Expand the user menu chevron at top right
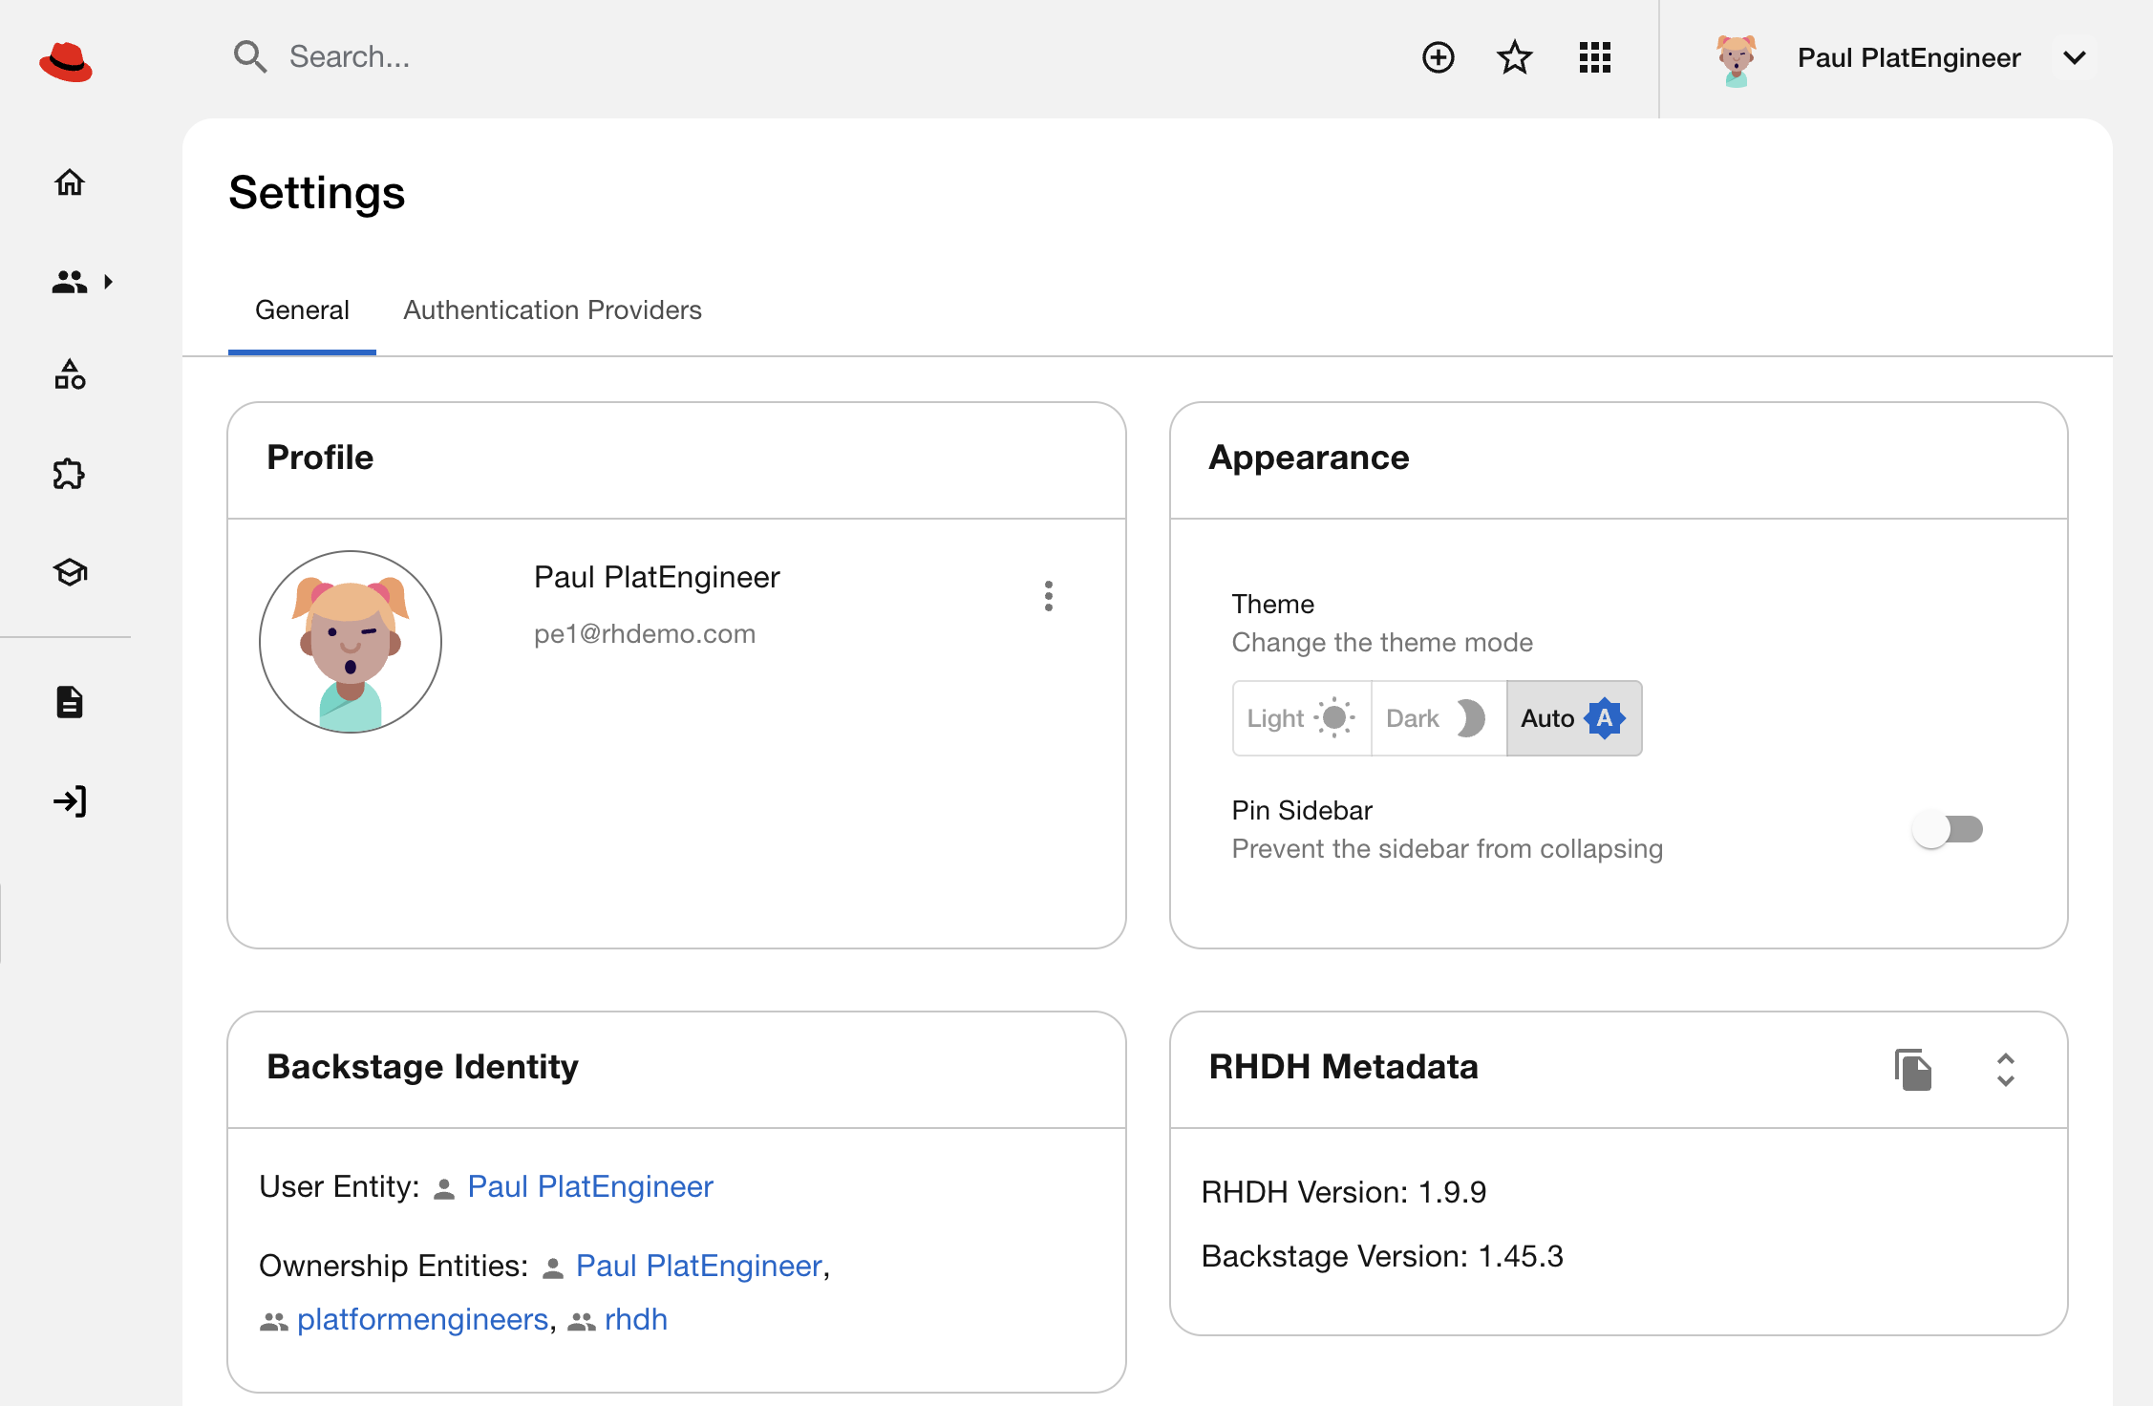Viewport: 2153px width, 1406px height. click(2075, 57)
